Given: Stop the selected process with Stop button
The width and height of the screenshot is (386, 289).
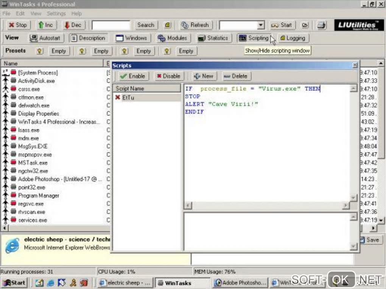Looking at the screenshot, I should [17, 25].
